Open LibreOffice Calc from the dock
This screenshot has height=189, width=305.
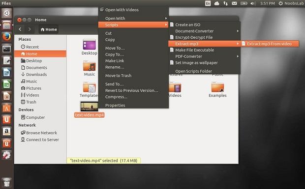pyautogui.click(x=6, y=84)
